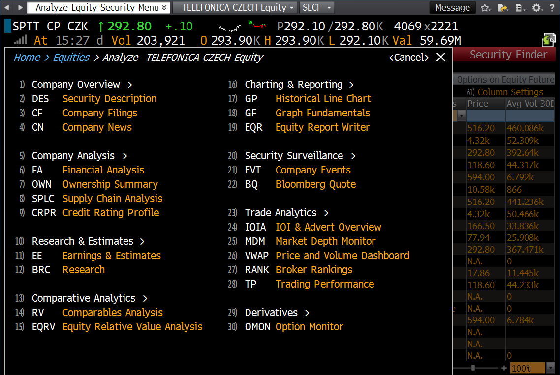The height and width of the screenshot is (375, 560).
Task: Click the 10.58k price cell
Action: click(486, 189)
